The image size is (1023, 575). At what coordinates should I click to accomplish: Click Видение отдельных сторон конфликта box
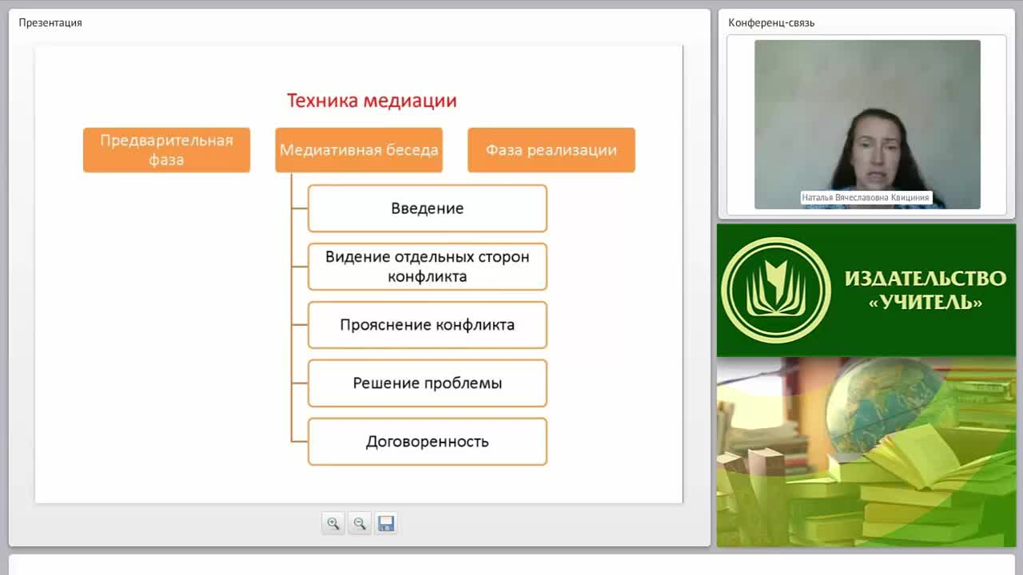click(428, 267)
